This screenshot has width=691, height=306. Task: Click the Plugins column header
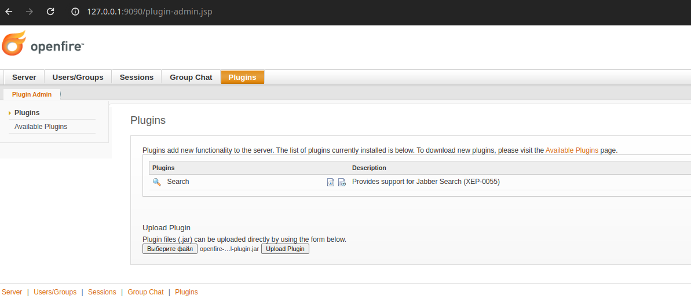point(163,168)
